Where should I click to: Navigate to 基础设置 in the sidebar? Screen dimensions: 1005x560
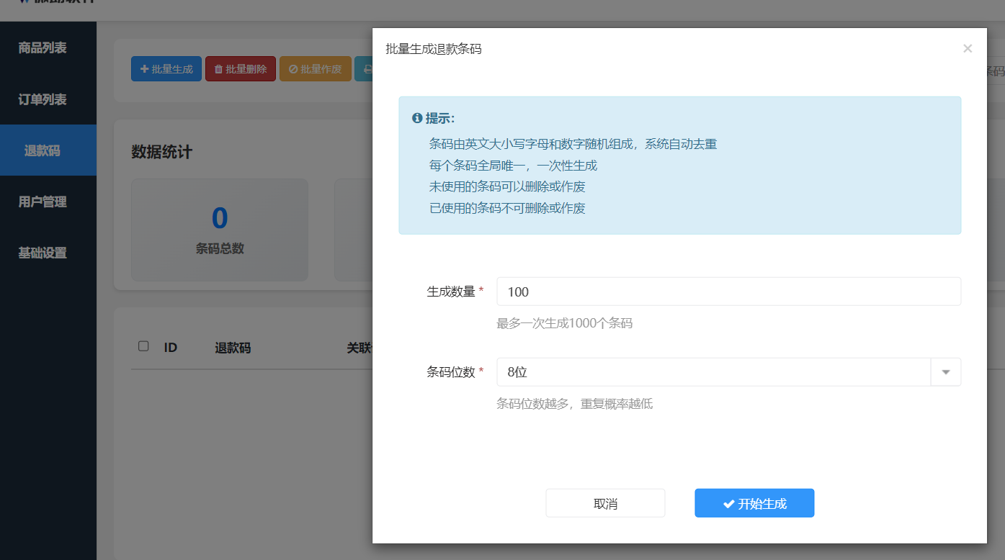[43, 253]
